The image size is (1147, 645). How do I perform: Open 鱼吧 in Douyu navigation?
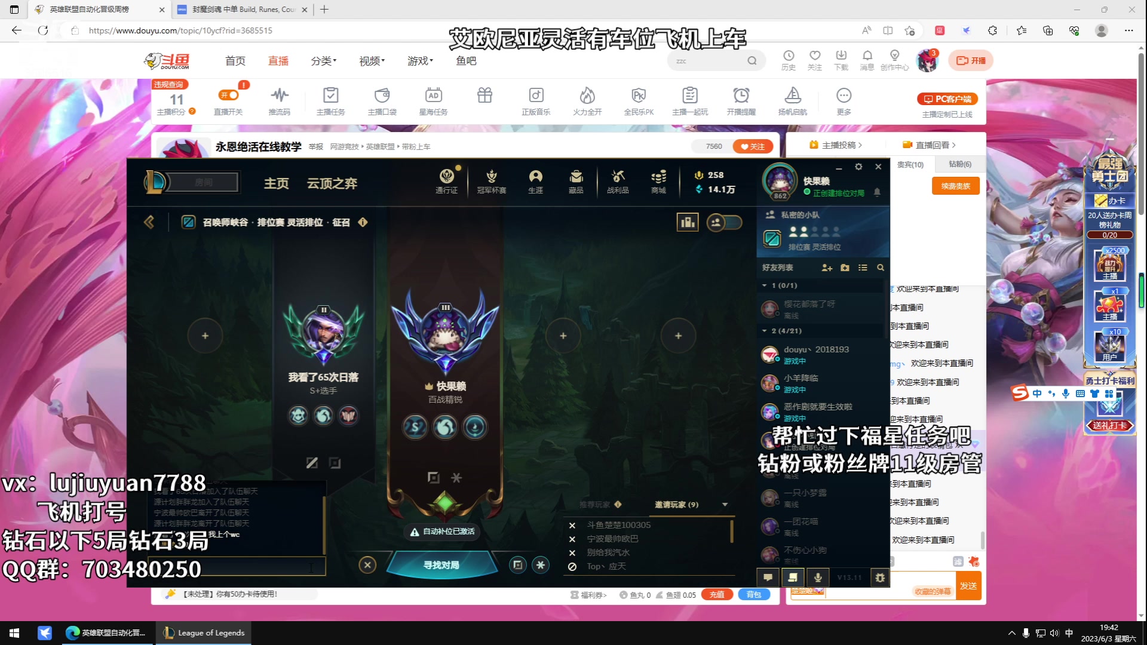pos(466,61)
